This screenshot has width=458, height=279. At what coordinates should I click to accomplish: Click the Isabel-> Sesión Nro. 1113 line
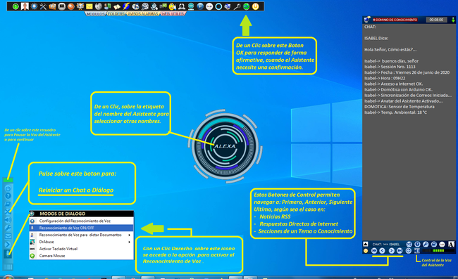[390, 67]
